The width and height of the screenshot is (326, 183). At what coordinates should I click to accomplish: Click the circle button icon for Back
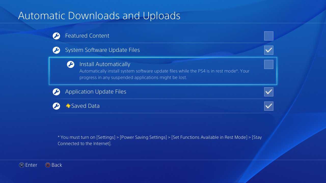48,165
